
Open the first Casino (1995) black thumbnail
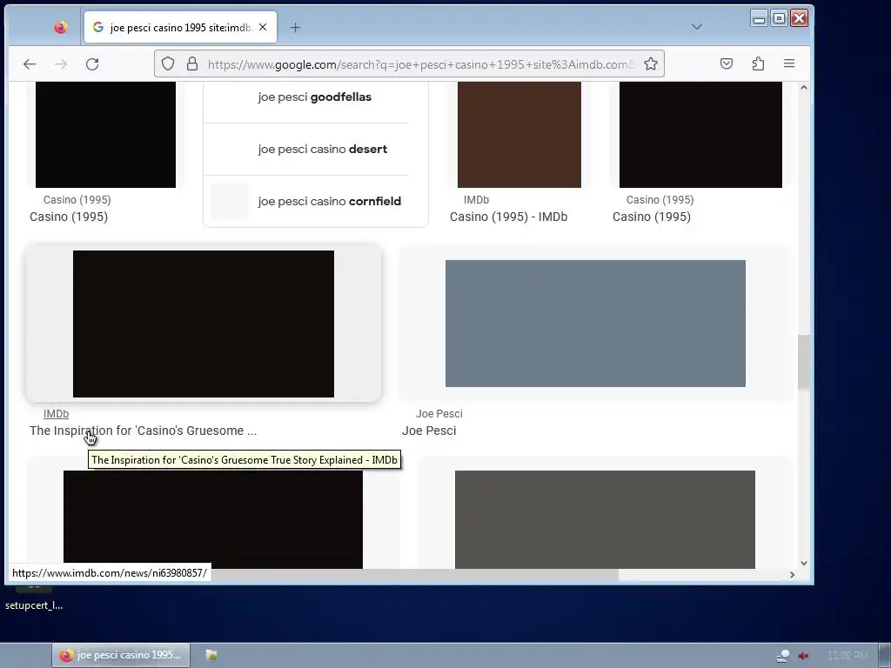tap(105, 135)
